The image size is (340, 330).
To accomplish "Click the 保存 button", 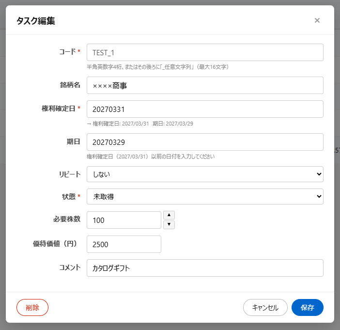I will (x=307, y=307).
